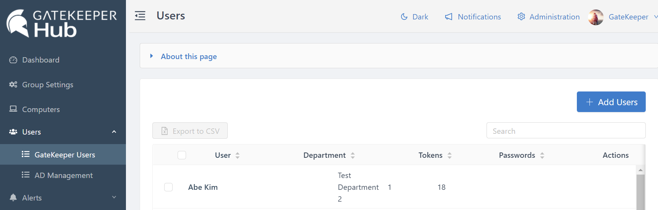Switch to Dark mode via moon icon
The width and height of the screenshot is (658, 210).
tap(404, 17)
